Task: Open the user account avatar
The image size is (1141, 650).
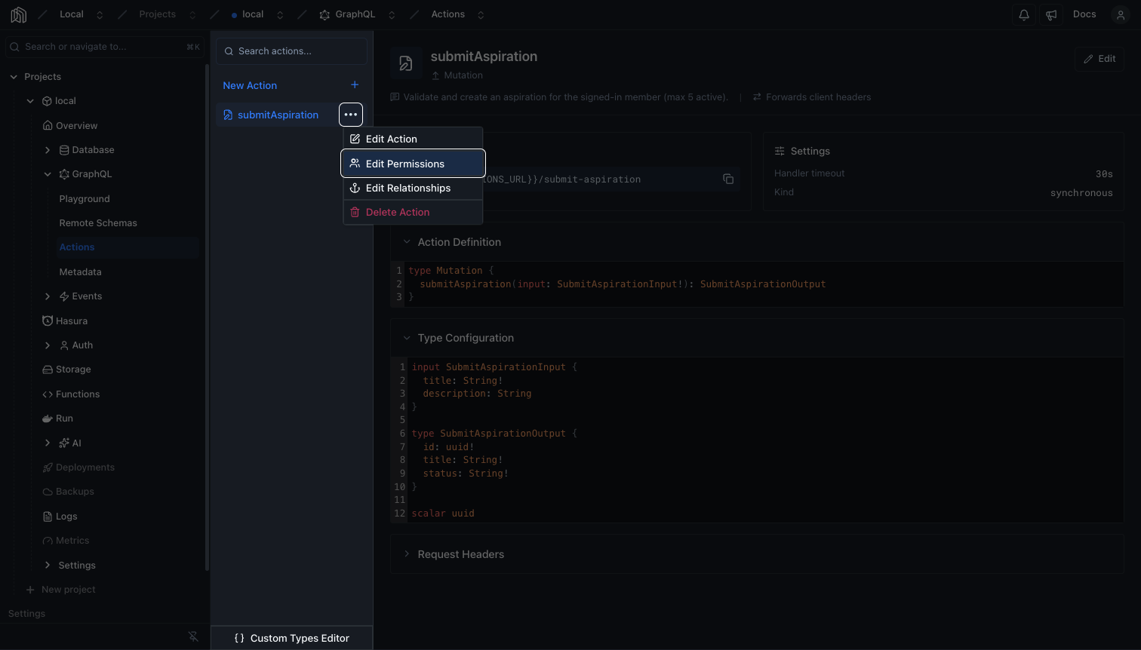Action: [x=1121, y=14]
